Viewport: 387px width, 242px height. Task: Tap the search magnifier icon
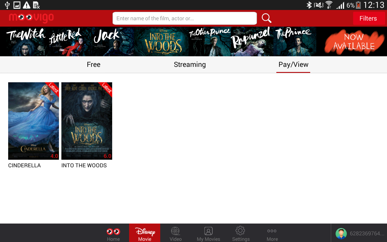point(266,18)
